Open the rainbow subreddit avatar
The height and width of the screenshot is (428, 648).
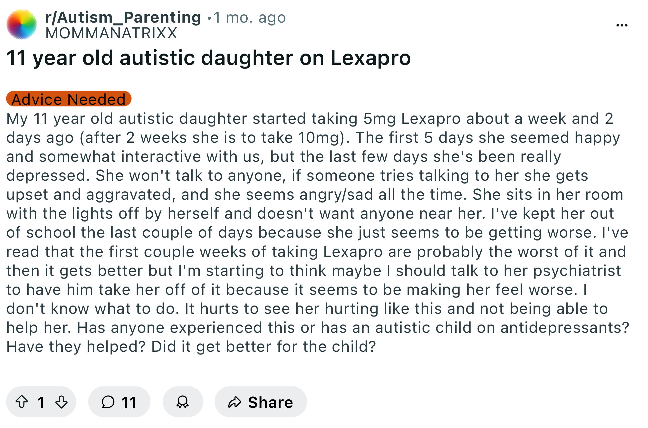pos(22,25)
